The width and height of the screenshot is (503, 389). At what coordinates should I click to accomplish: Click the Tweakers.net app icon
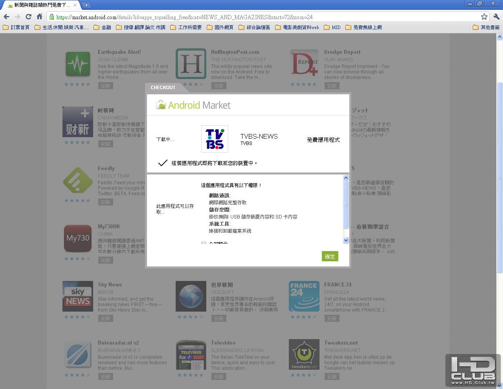click(x=304, y=355)
